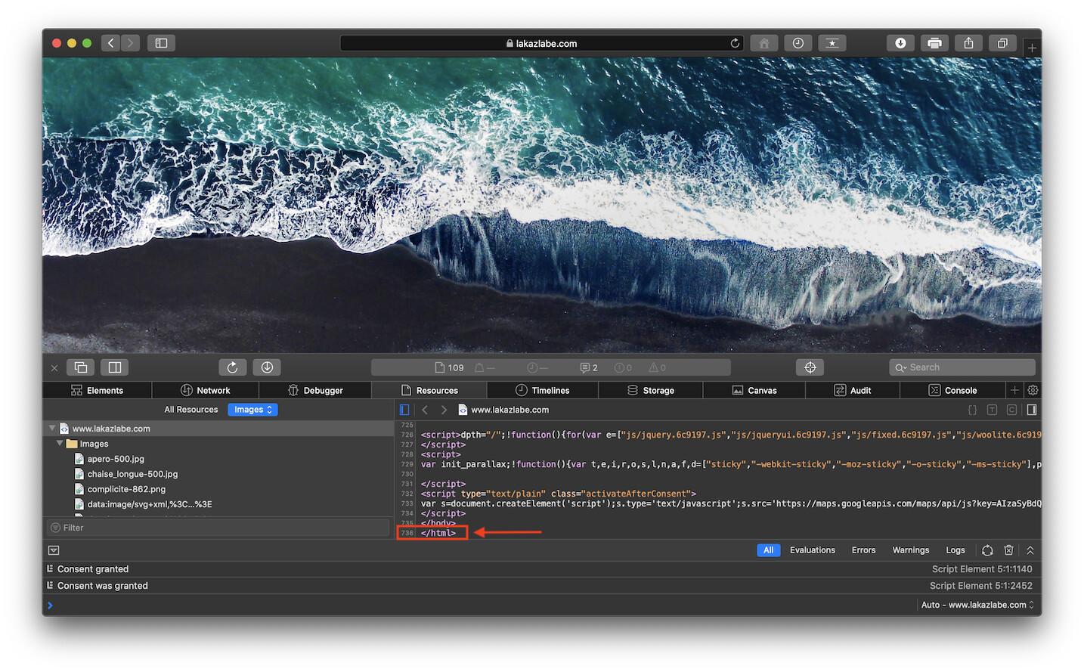
Task: Open browsing history clock button
Action: point(798,43)
